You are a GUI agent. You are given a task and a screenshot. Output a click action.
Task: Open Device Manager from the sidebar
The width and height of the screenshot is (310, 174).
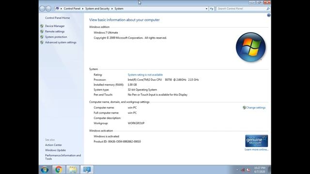point(55,26)
